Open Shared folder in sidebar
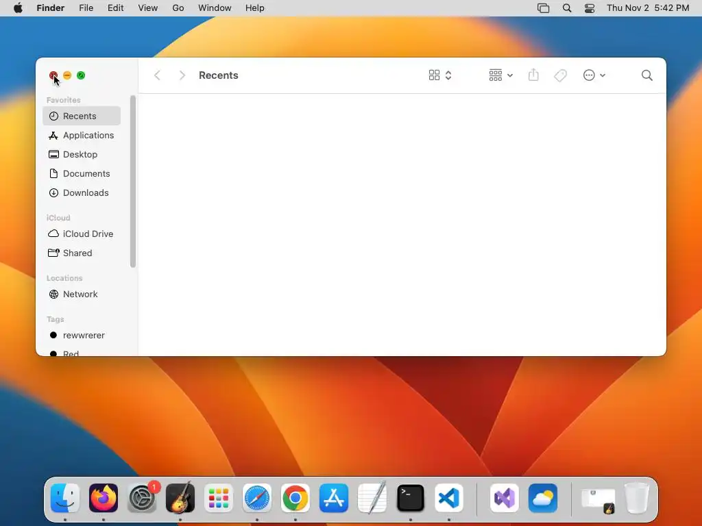Screen dimensions: 702x526 82,253
